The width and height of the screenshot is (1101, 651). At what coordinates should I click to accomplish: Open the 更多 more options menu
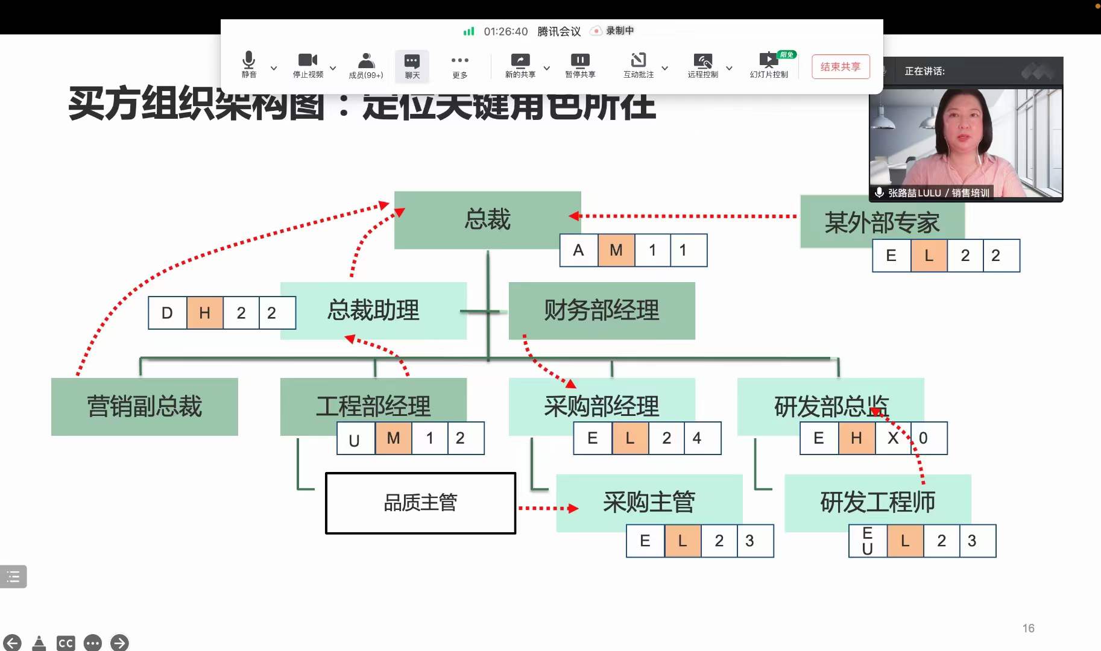click(x=460, y=66)
